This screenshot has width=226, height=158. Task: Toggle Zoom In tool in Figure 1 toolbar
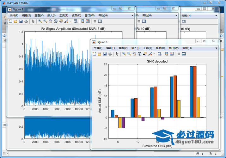point(40,21)
